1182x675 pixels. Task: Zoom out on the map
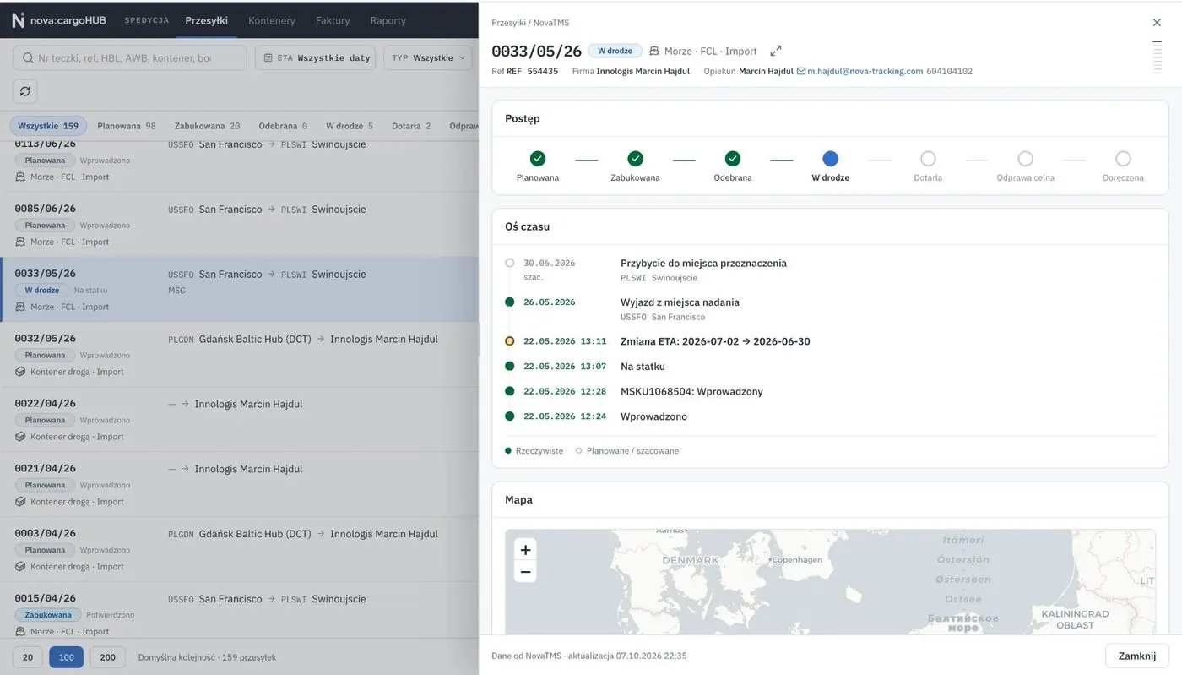pyautogui.click(x=525, y=572)
